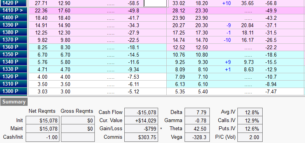Click the +9 position in 1340 P row

[x=228, y=62]
